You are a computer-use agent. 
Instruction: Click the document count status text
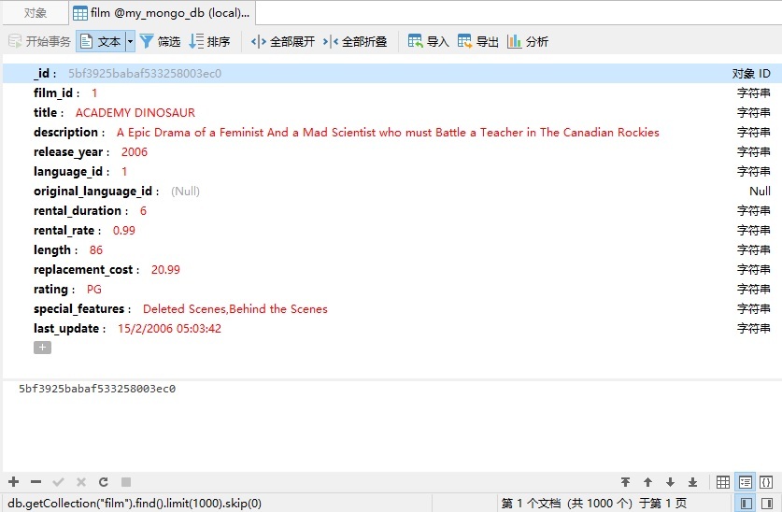pyautogui.click(x=593, y=504)
